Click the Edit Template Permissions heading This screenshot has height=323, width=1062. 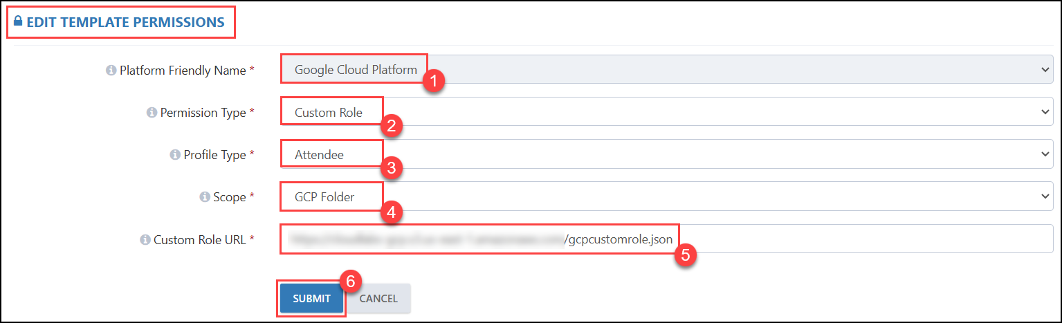(126, 22)
